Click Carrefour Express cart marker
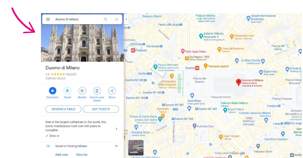This screenshot has width=303, height=158. click(x=283, y=134)
